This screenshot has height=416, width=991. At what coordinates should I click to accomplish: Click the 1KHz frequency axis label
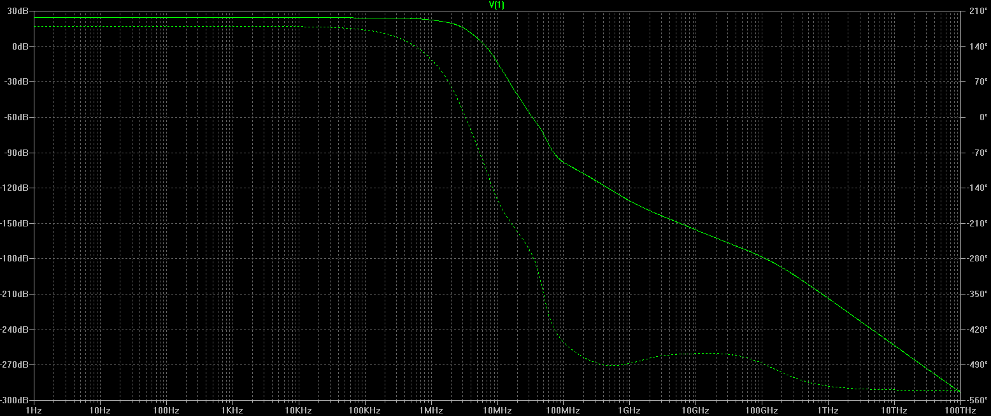232,411
